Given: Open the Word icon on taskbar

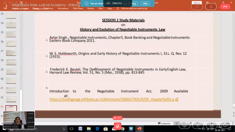Looking at the screenshot, I should (x=80, y=129).
